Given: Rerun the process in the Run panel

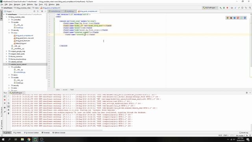Looking at the screenshot, I should (x=5, y=96).
